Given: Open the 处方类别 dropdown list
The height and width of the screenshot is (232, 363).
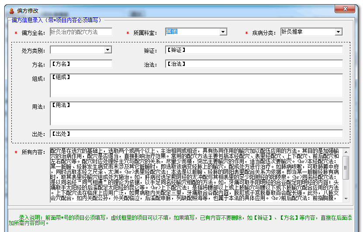Looking at the screenshot, I should point(108,50).
